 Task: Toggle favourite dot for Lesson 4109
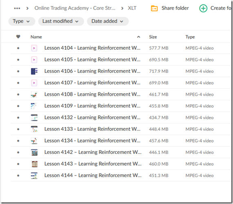click(18, 106)
